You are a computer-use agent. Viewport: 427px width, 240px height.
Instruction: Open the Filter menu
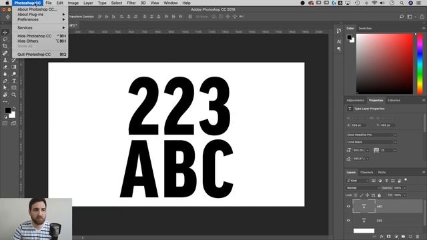pos(131,3)
